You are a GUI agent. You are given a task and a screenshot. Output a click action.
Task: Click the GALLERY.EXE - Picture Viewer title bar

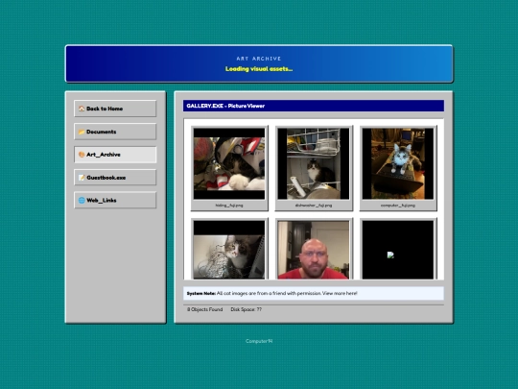click(314, 106)
